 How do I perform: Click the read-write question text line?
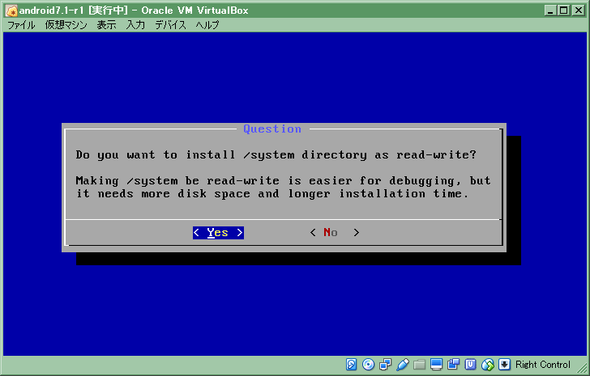[x=276, y=155]
